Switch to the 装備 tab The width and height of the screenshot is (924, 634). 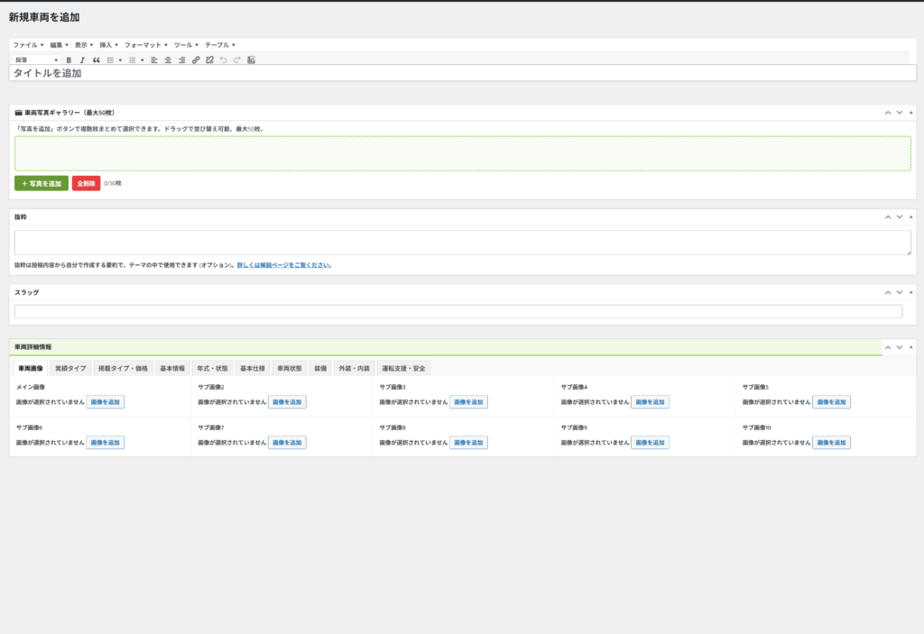(320, 368)
